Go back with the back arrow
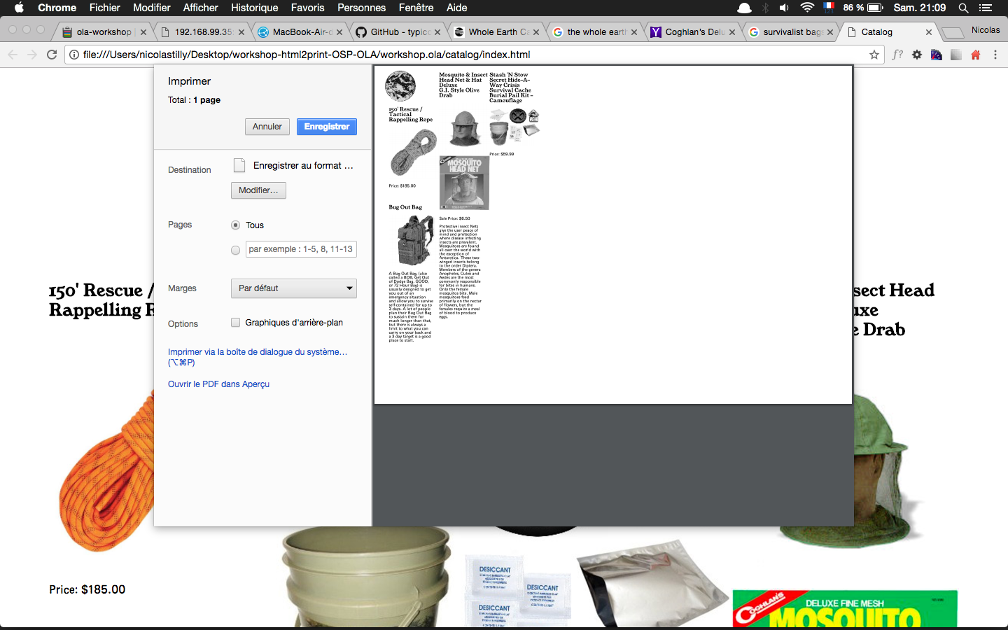Viewport: 1008px width, 630px height. click(13, 55)
